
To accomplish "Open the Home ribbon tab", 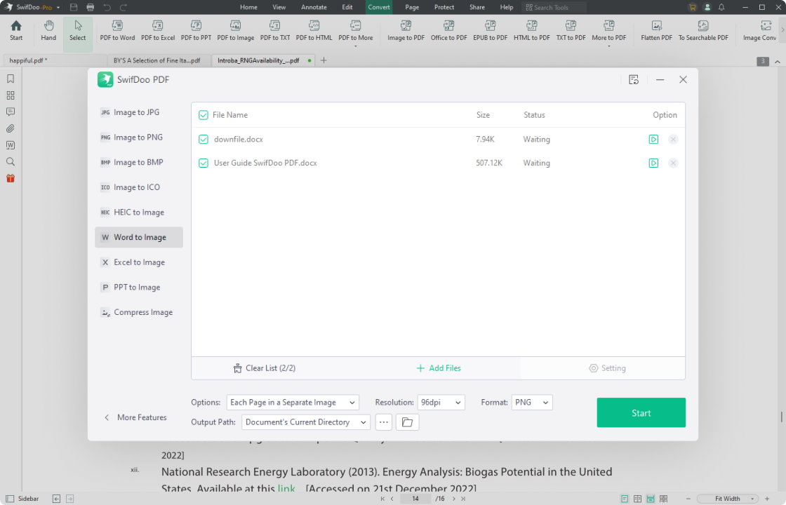I will coord(248,7).
